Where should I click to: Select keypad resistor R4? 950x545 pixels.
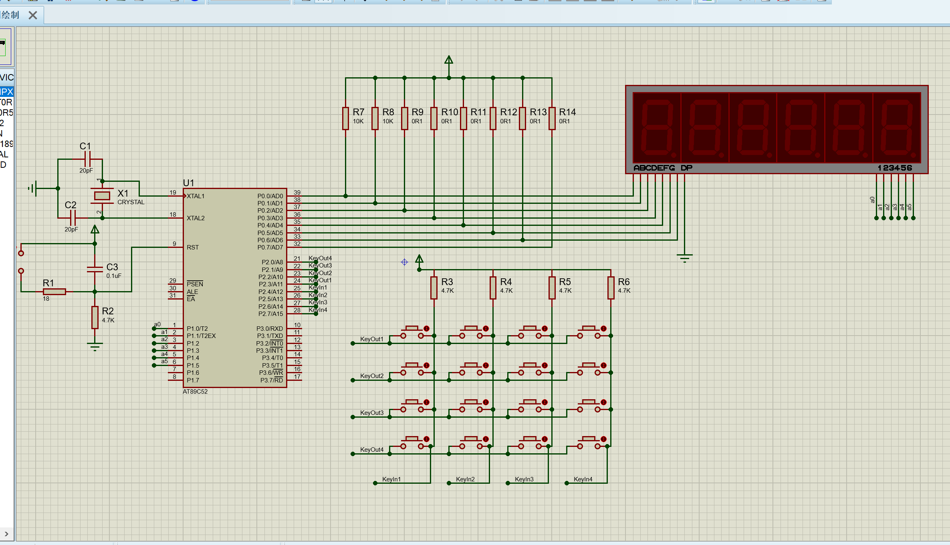(x=493, y=288)
